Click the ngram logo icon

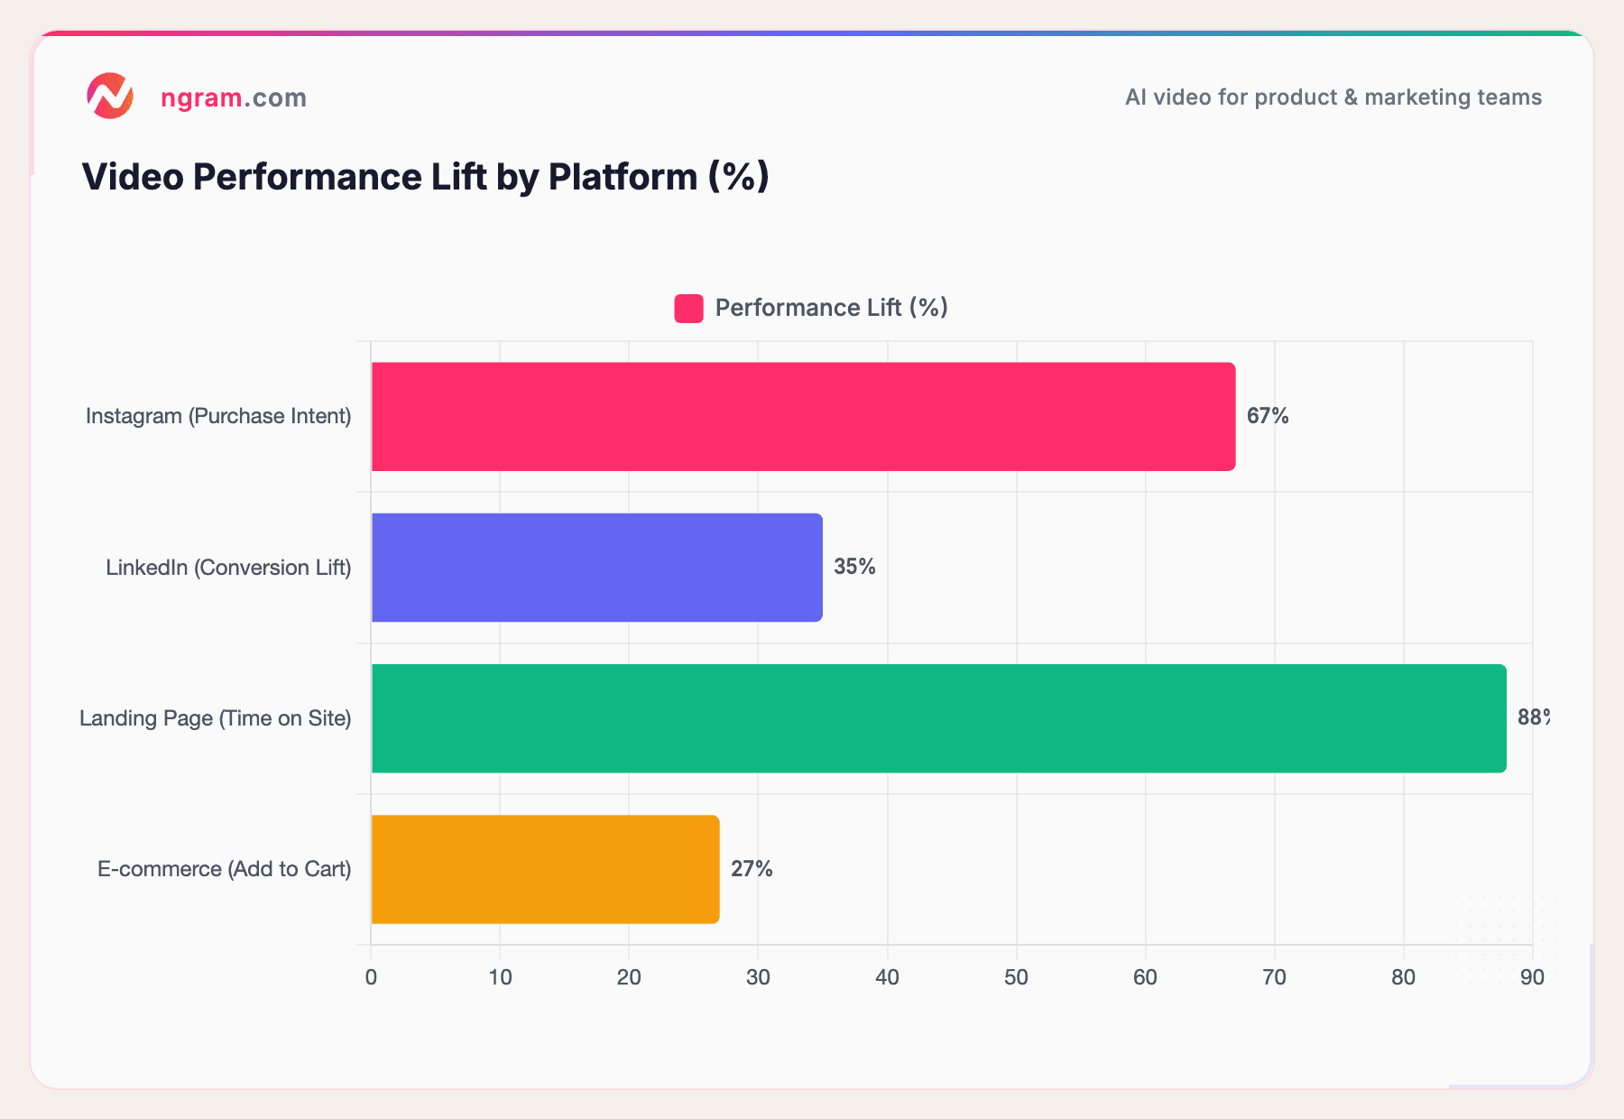(110, 97)
